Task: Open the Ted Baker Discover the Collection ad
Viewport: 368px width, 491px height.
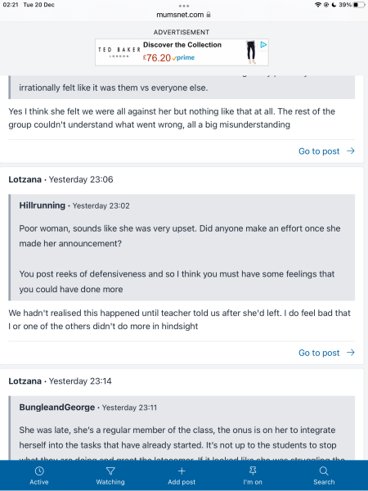Action: pos(182,52)
